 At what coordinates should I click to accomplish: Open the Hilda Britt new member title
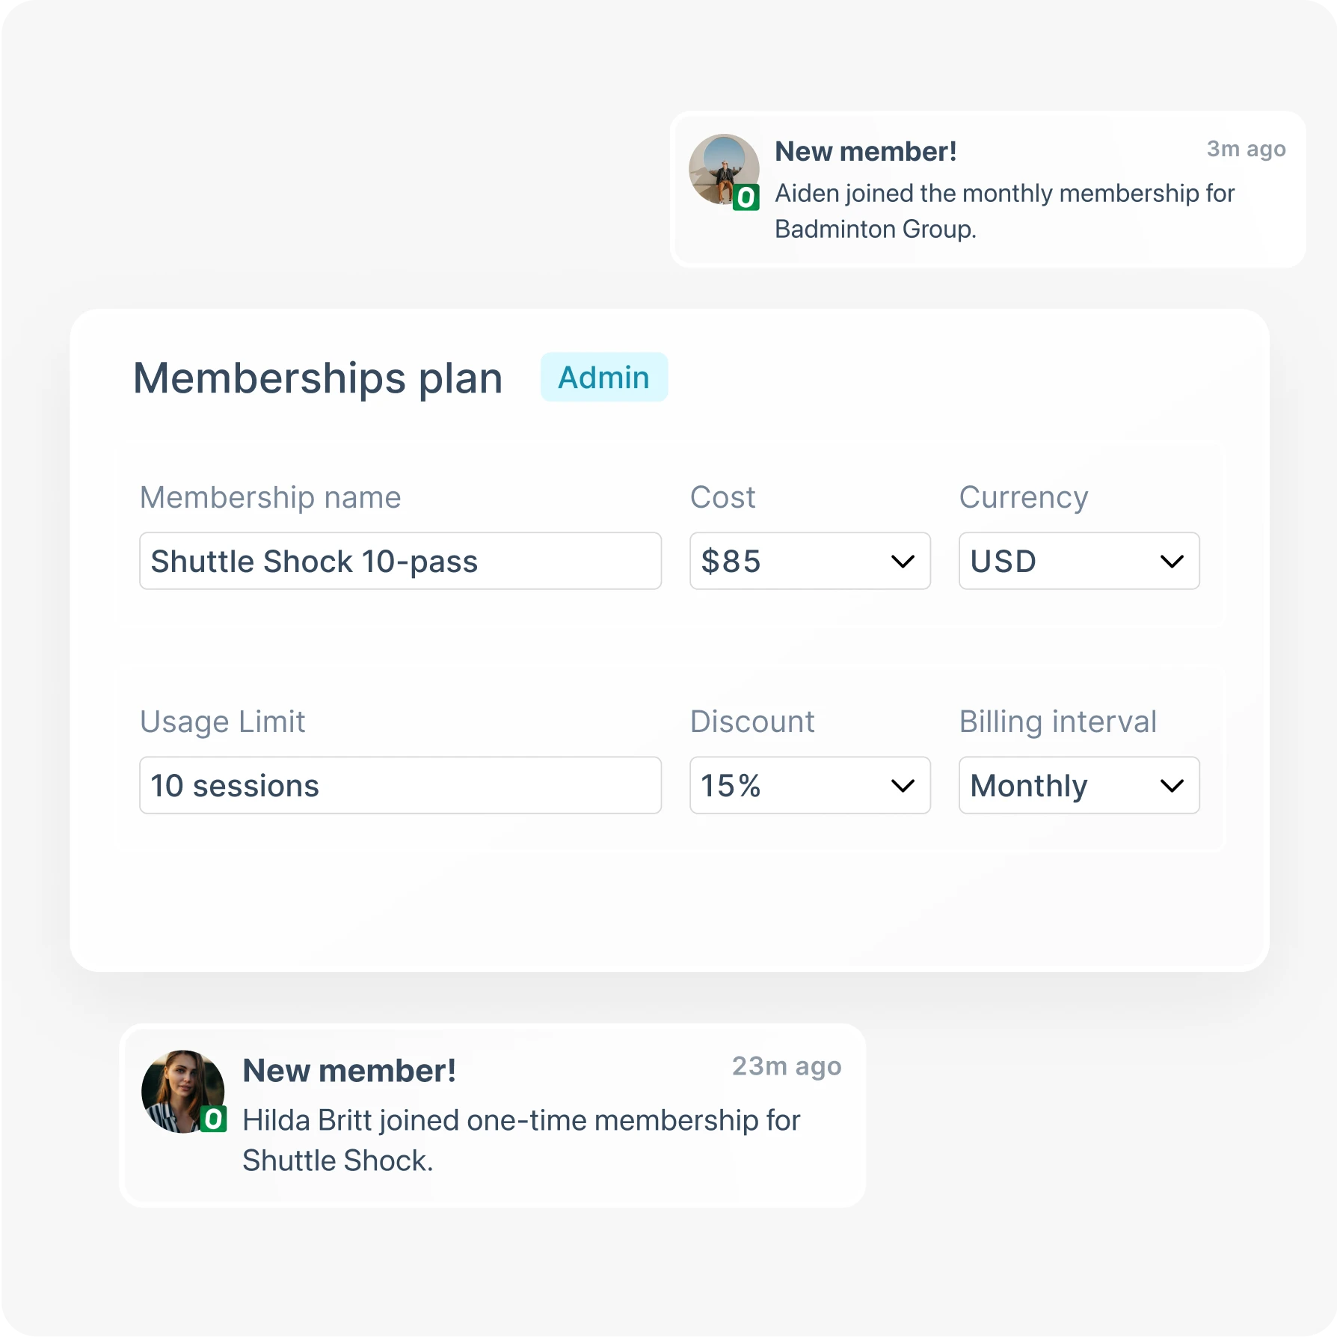[349, 1071]
